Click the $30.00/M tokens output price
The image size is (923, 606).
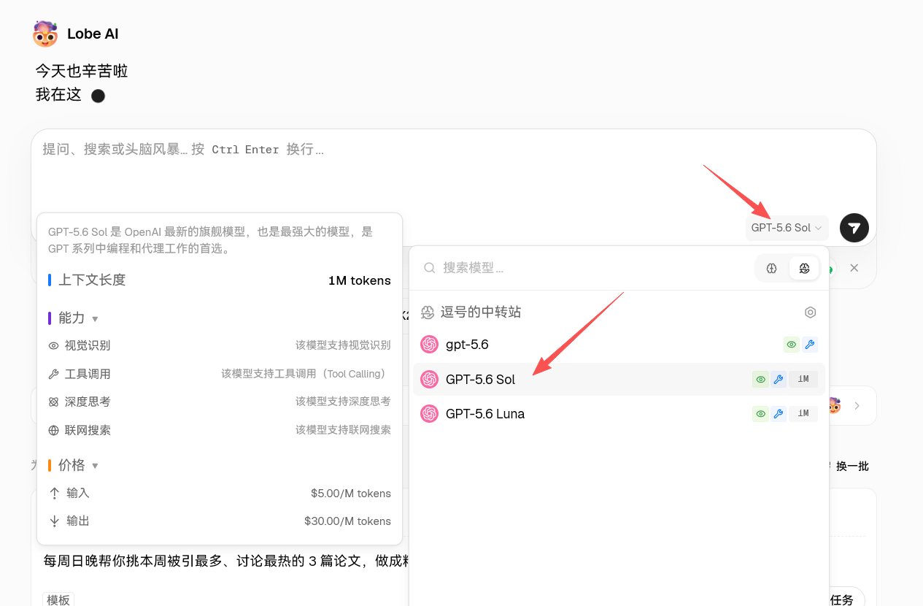pyautogui.click(x=348, y=521)
